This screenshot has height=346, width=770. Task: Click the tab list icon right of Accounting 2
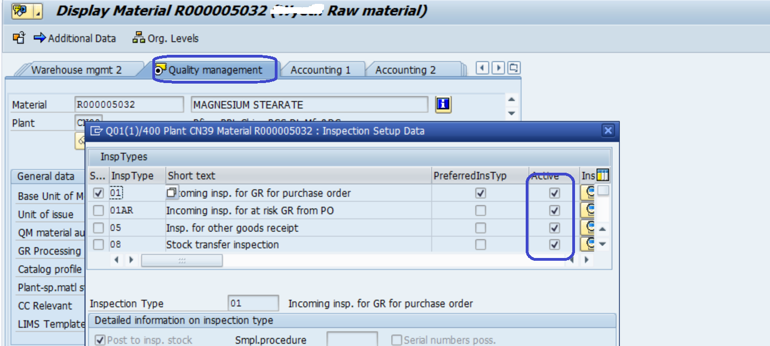[x=514, y=68]
